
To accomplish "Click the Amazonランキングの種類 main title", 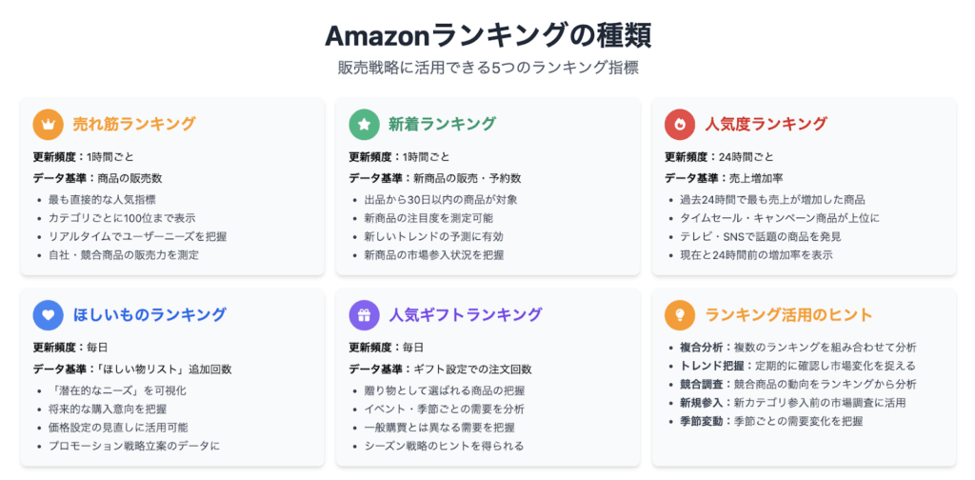I will [x=488, y=37].
